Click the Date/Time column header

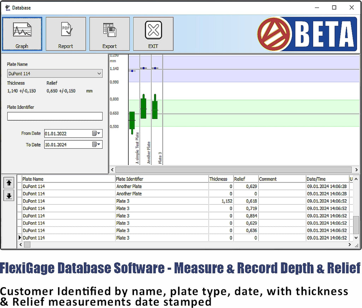(327, 179)
